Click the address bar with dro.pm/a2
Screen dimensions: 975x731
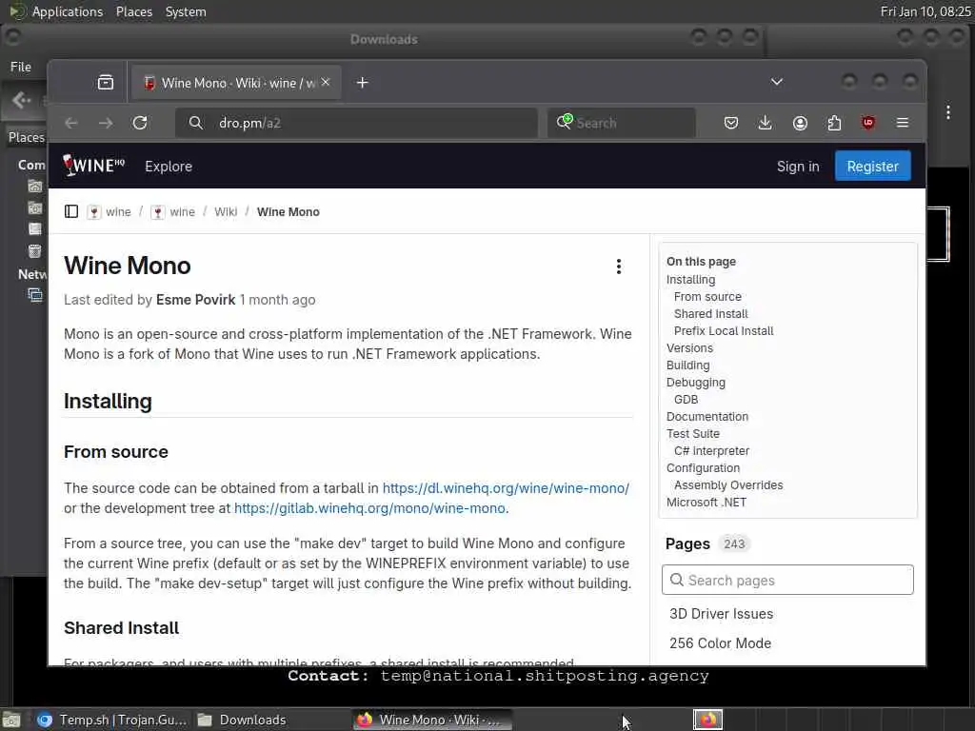[x=356, y=123]
